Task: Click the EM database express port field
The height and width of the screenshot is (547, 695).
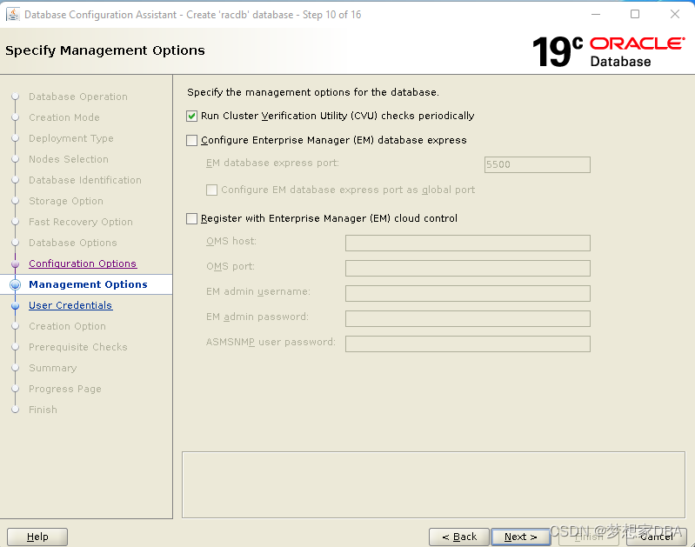Action: (538, 164)
